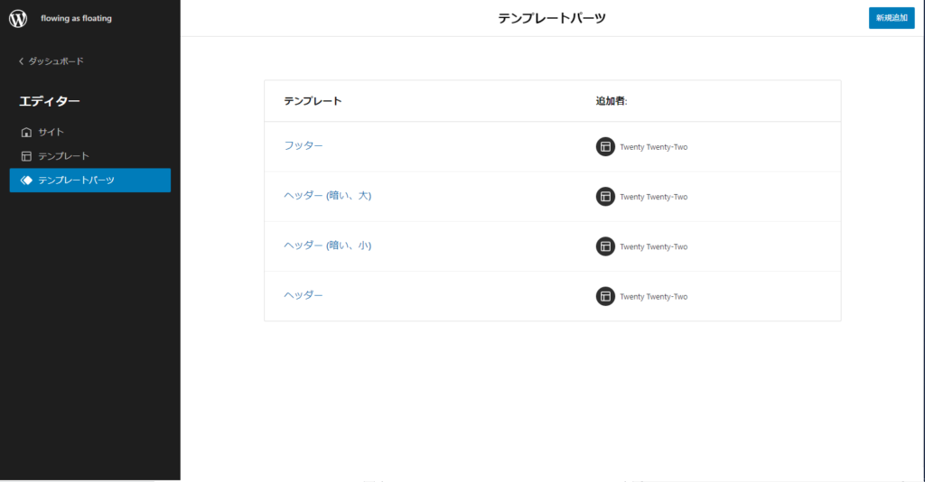Open the フッター template part link
The image size is (925, 482).
(304, 146)
